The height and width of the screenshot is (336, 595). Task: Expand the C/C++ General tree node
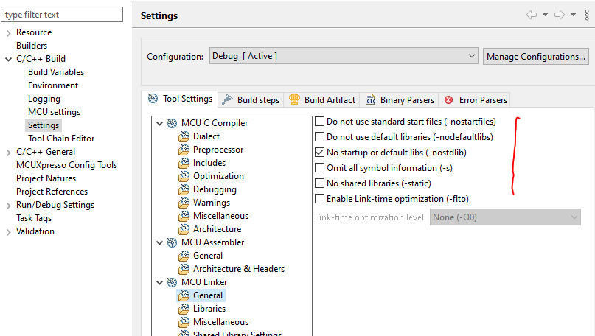click(8, 152)
